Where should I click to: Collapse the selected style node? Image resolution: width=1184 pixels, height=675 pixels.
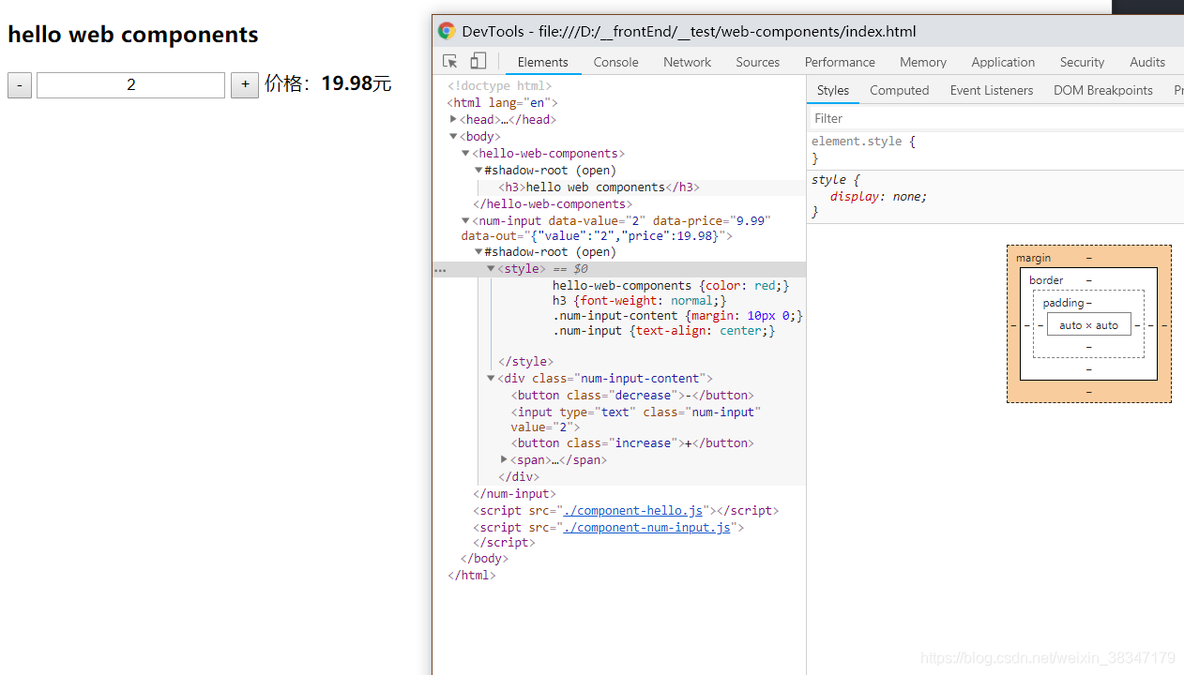[x=491, y=268]
